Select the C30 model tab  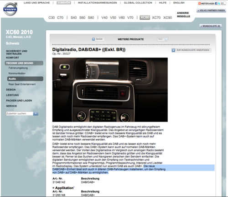tap(52, 18)
